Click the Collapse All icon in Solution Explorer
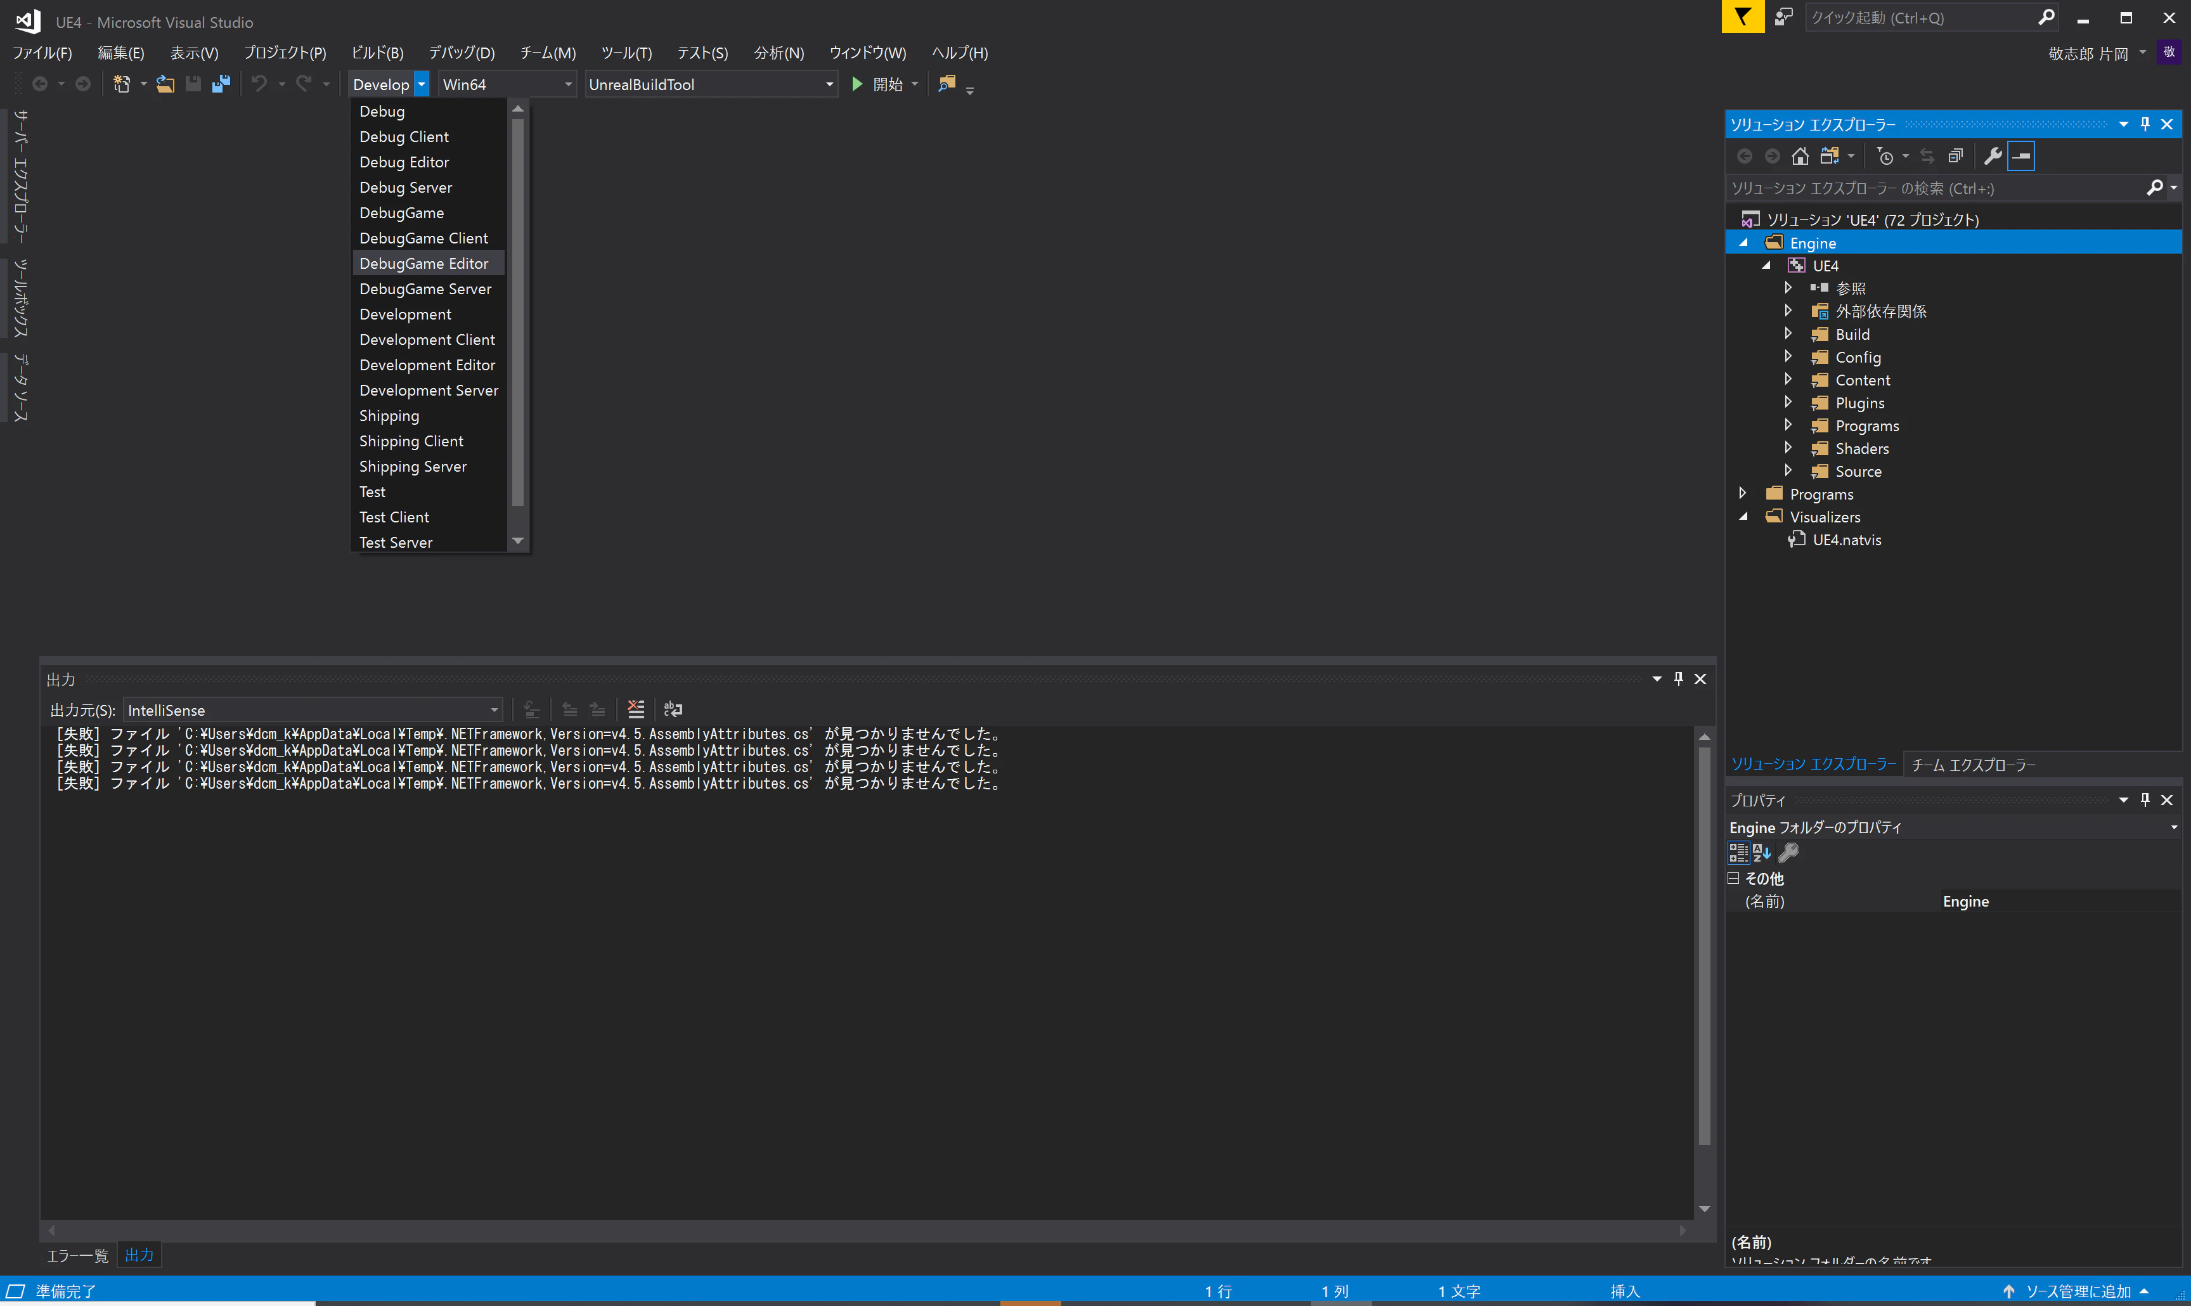Screen dimensions: 2191x1306 [x=1955, y=157]
